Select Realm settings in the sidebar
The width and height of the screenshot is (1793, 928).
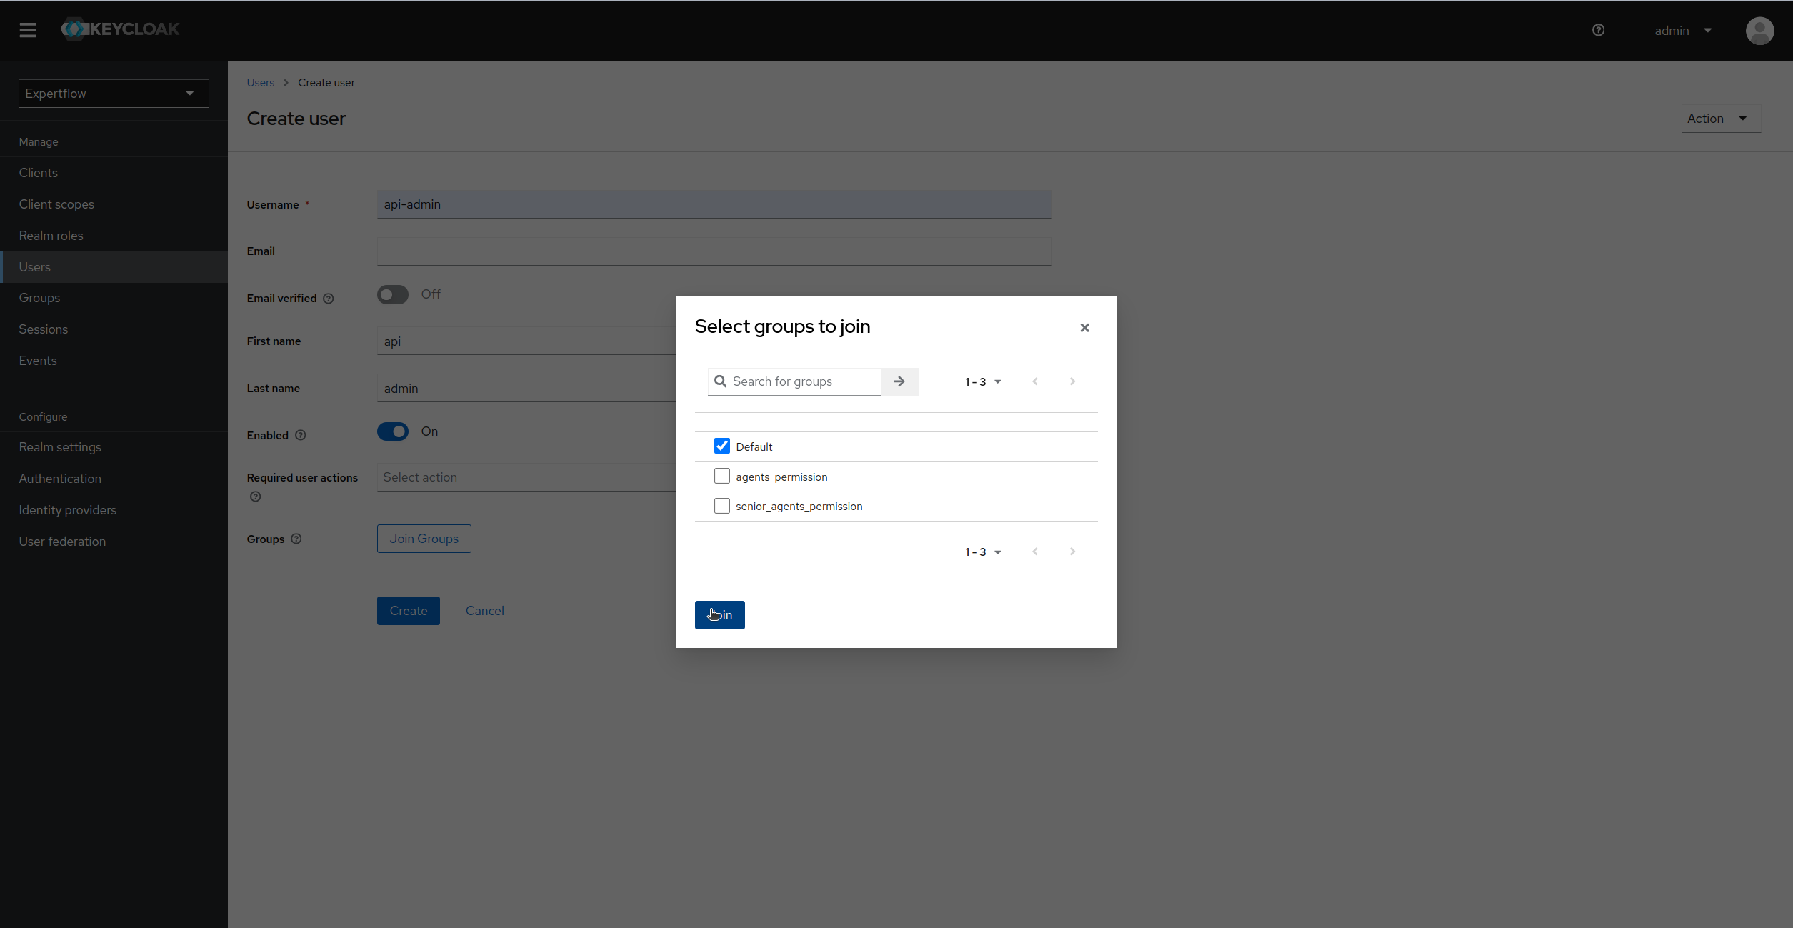61,447
